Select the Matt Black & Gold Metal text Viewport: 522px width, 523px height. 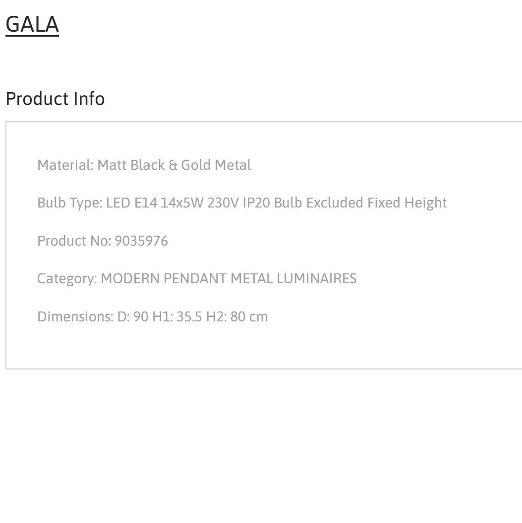pyautogui.click(x=174, y=165)
